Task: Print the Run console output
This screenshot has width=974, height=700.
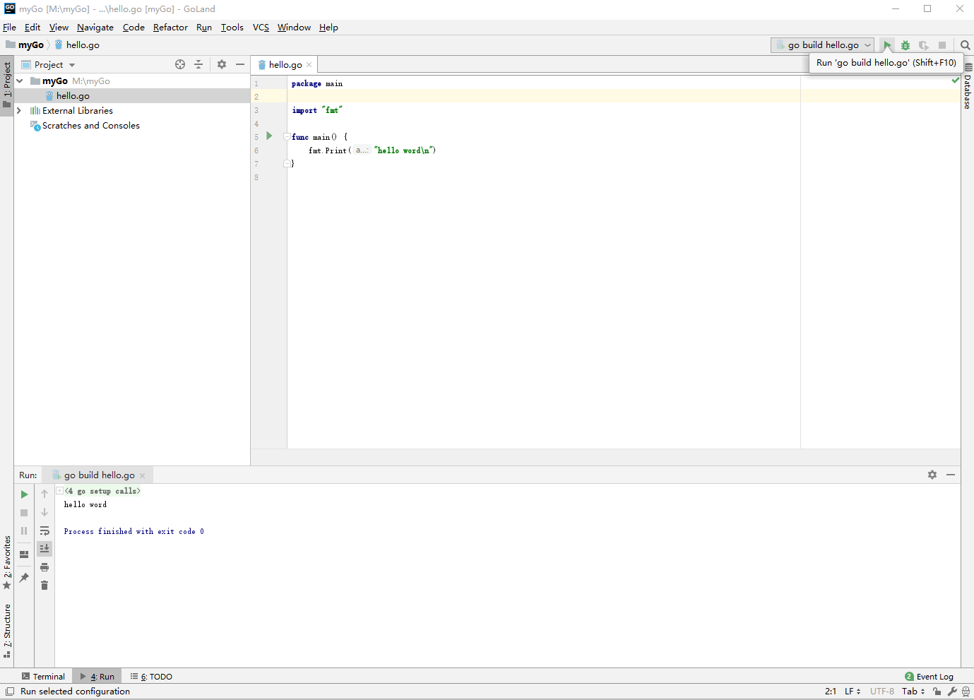Action: [x=44, y=567]
